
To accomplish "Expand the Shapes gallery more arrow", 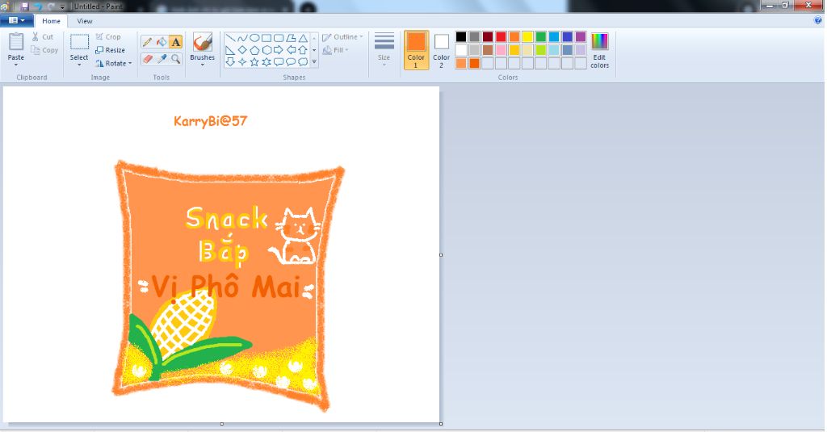I will point(314,61).
